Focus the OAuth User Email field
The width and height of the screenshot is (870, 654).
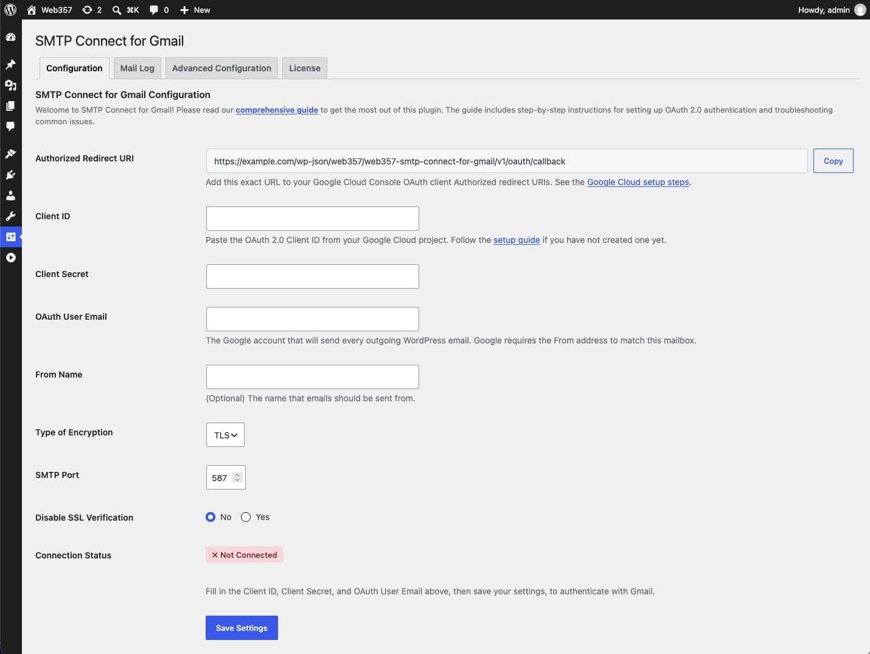313,319
